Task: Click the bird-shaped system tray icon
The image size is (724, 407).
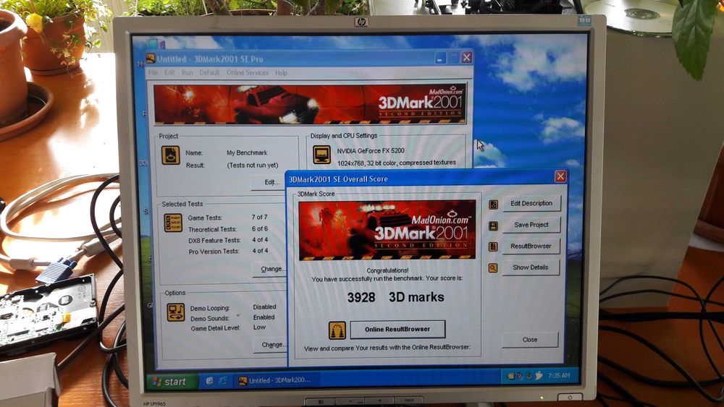Action: [539, 376]
